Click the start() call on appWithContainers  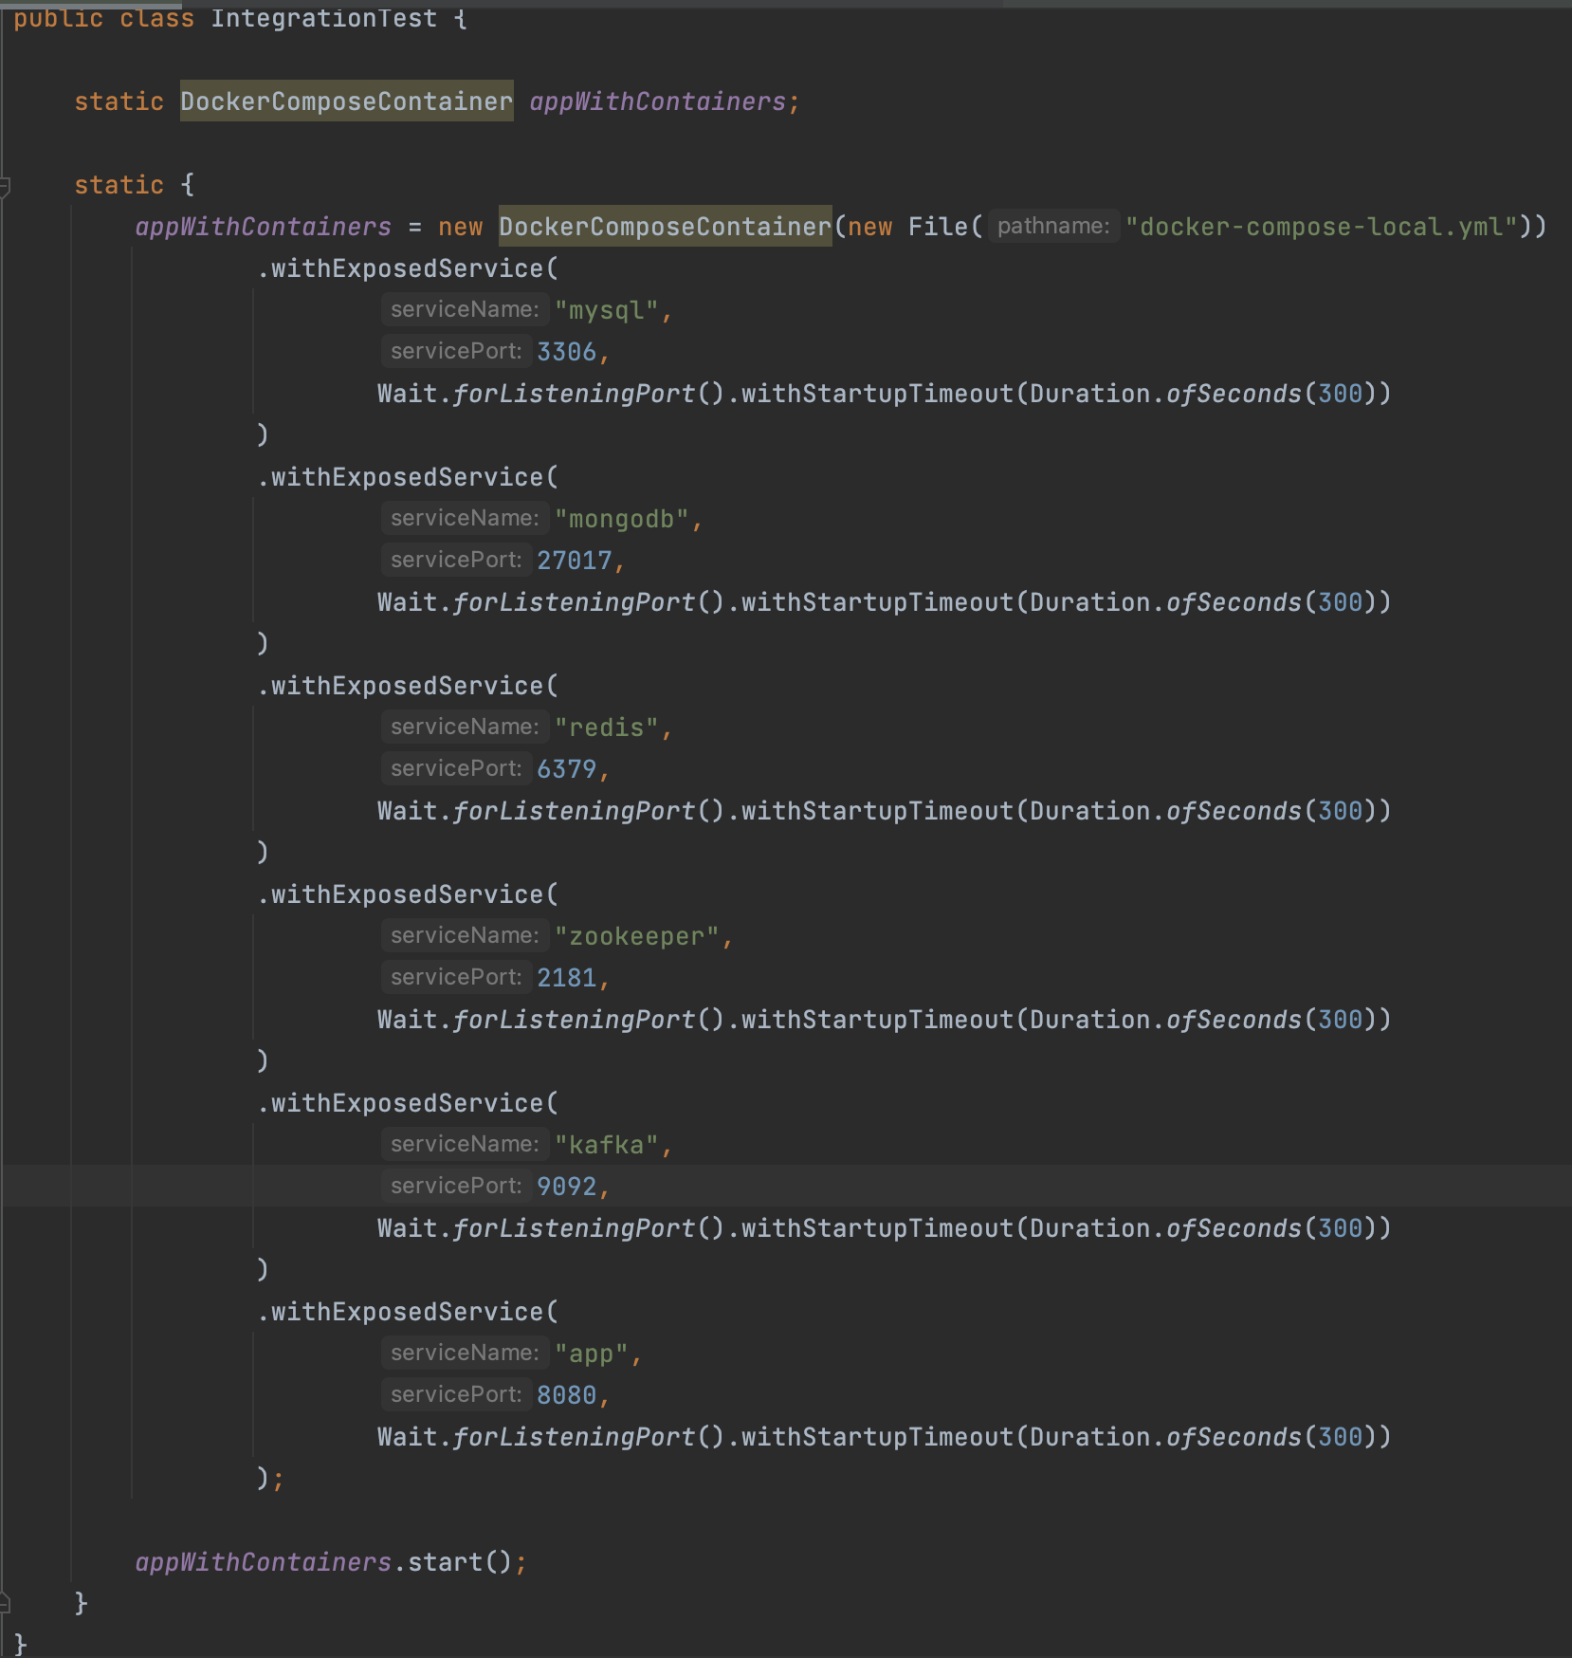[x=461, y=1562]
